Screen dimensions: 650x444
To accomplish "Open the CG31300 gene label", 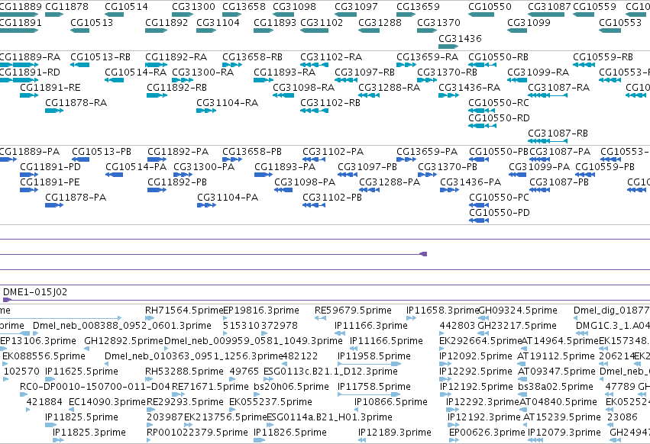I will [193, 7].
